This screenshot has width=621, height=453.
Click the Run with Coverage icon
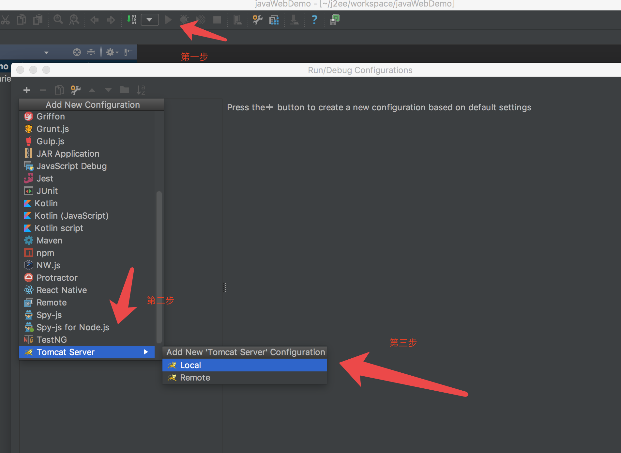pos(201,20)
